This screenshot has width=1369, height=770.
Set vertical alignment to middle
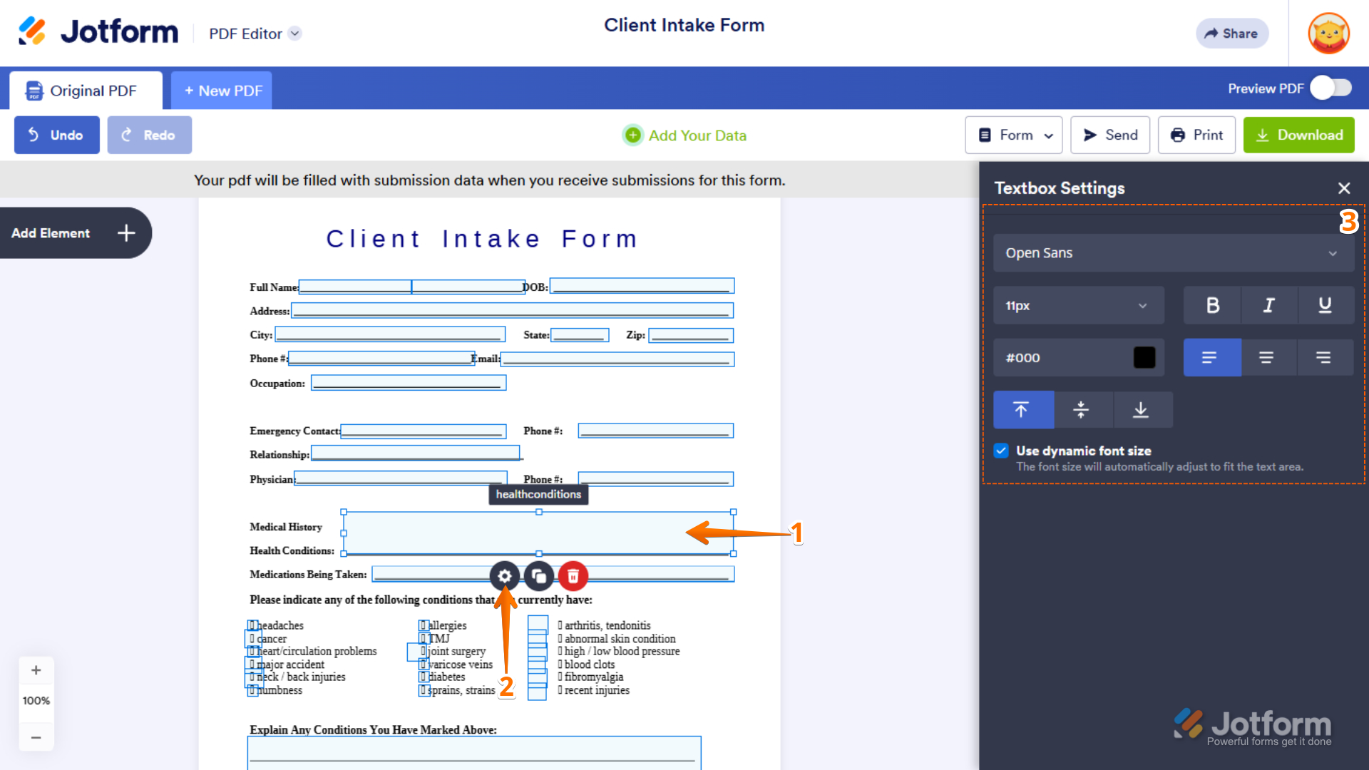point(1081,410)
